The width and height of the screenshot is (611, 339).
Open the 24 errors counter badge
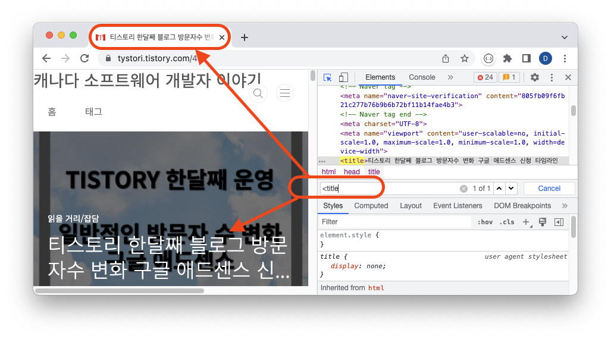(485, 77)
